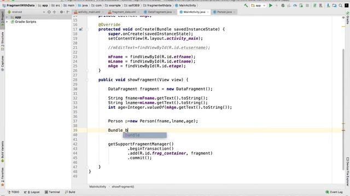This screenshot has height=196, width=350.
Task: Open the Build tool window
Action: click(70, 192)
